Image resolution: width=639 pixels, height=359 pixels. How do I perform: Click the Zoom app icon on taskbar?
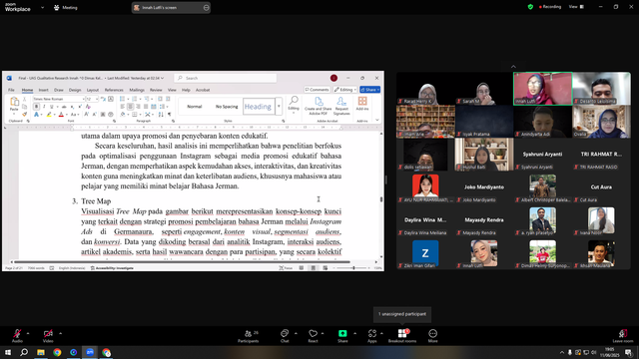tap(90, 352)
